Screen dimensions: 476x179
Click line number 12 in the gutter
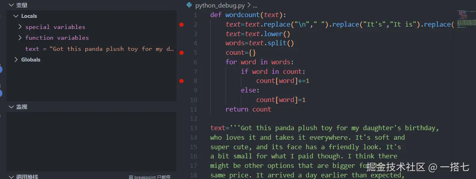pyautogui.click(x=194, y=119)
